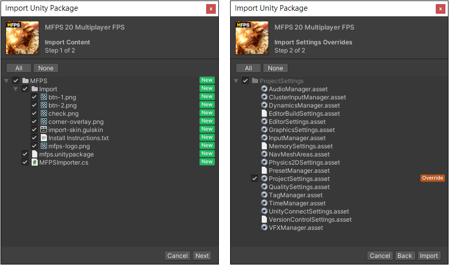Click the mfps.unitypackage file icon
This screenshot has width=449, height=265.
pos(35,154)
